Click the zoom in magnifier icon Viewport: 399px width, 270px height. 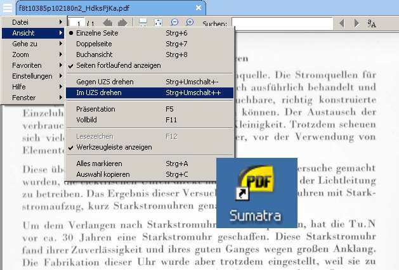coord(190,22)
